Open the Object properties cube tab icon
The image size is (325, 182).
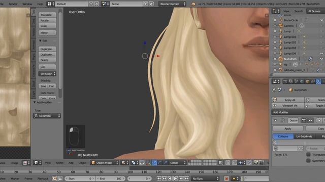click(307, 81)
